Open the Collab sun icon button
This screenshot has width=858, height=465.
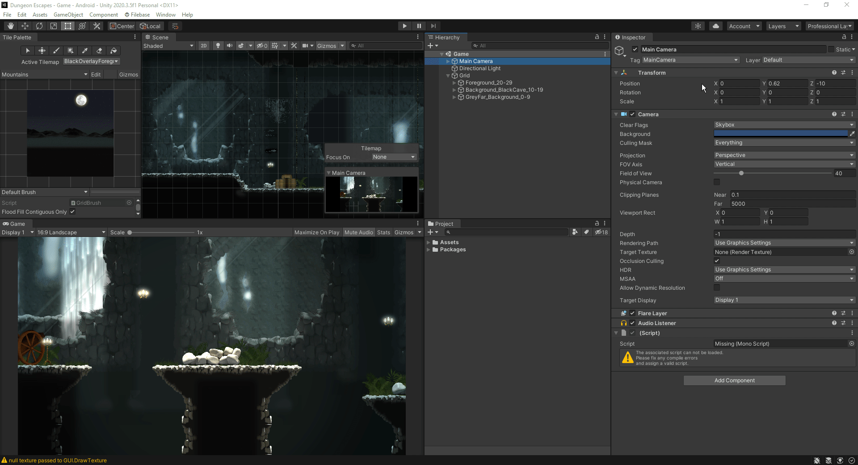click(x=698, y=26)
